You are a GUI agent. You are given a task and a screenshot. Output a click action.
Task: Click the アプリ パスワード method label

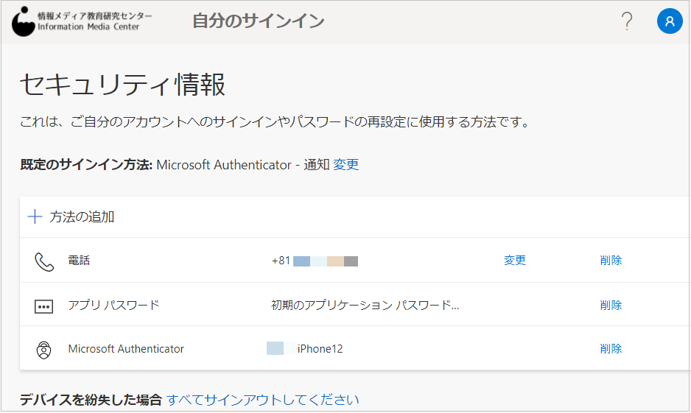click(113, 305)
